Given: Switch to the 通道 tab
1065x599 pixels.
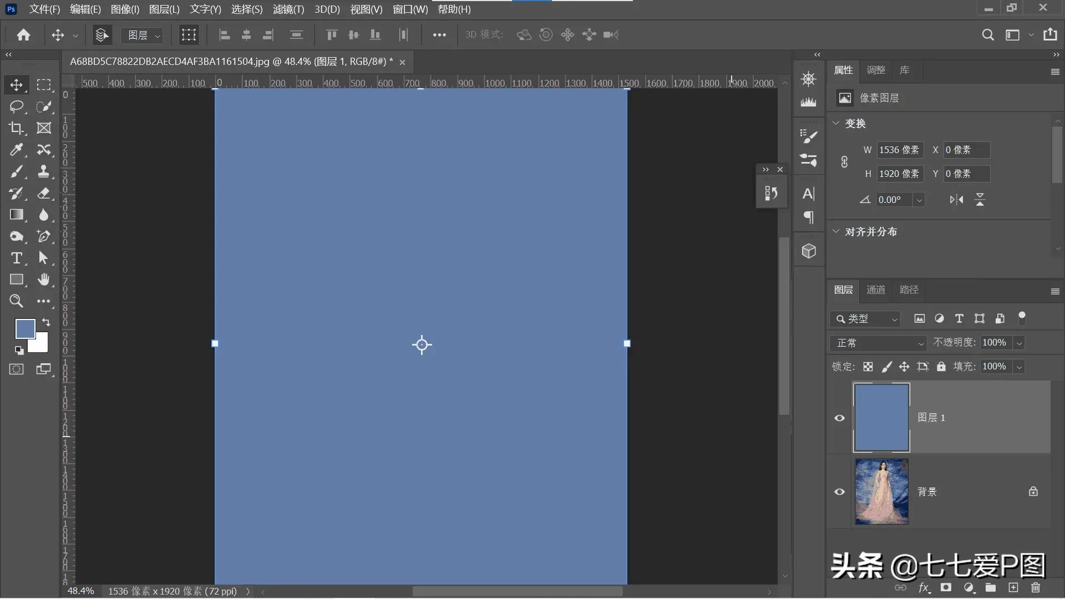Looking at the screenshot, I should click(x=876, y=290).
